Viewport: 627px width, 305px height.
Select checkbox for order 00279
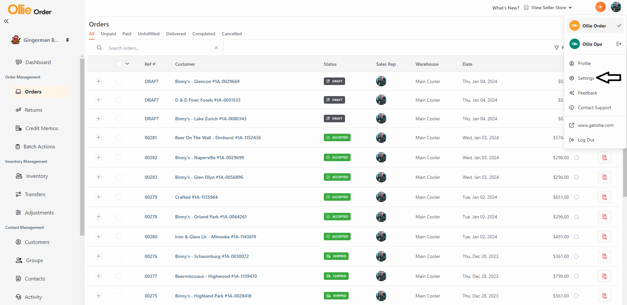tap(119, 197)
